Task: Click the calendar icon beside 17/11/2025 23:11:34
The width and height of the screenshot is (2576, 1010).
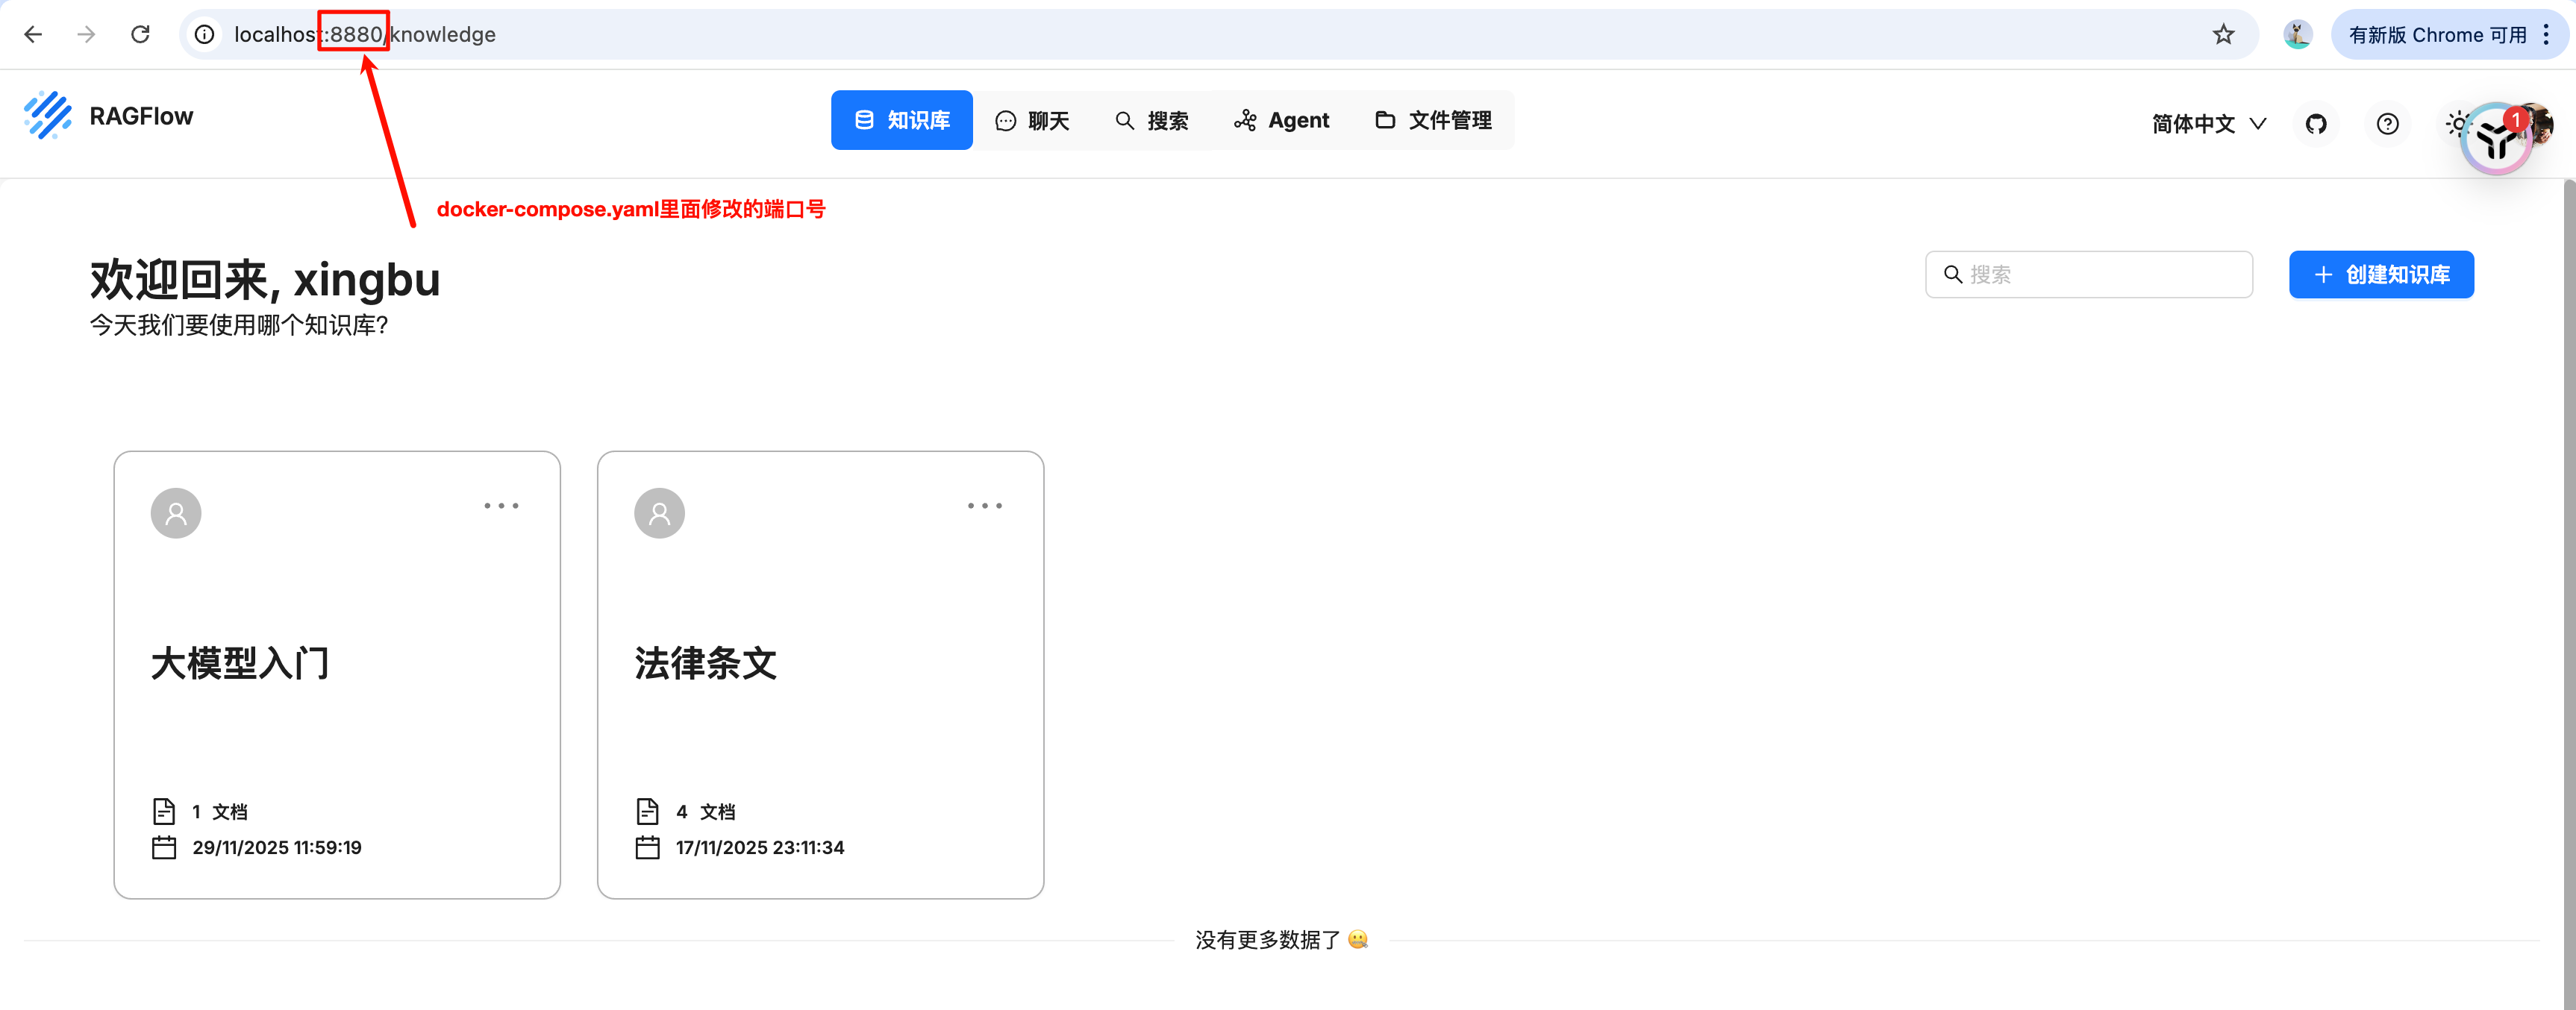Action: coord(647,847)
